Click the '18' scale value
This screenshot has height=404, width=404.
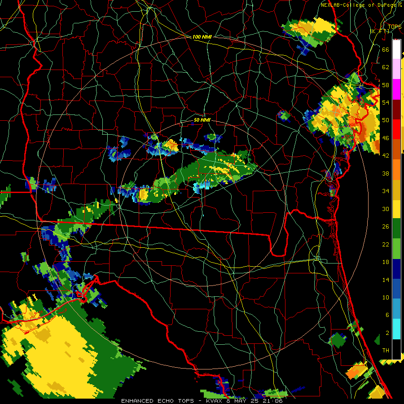tap(386, 262)
